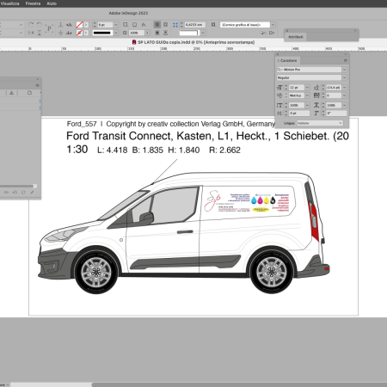This screenshot has height=387, width=387.
Task: Click the rotate 90° counter-clockwise icon
Action: [x=40, y=25]
